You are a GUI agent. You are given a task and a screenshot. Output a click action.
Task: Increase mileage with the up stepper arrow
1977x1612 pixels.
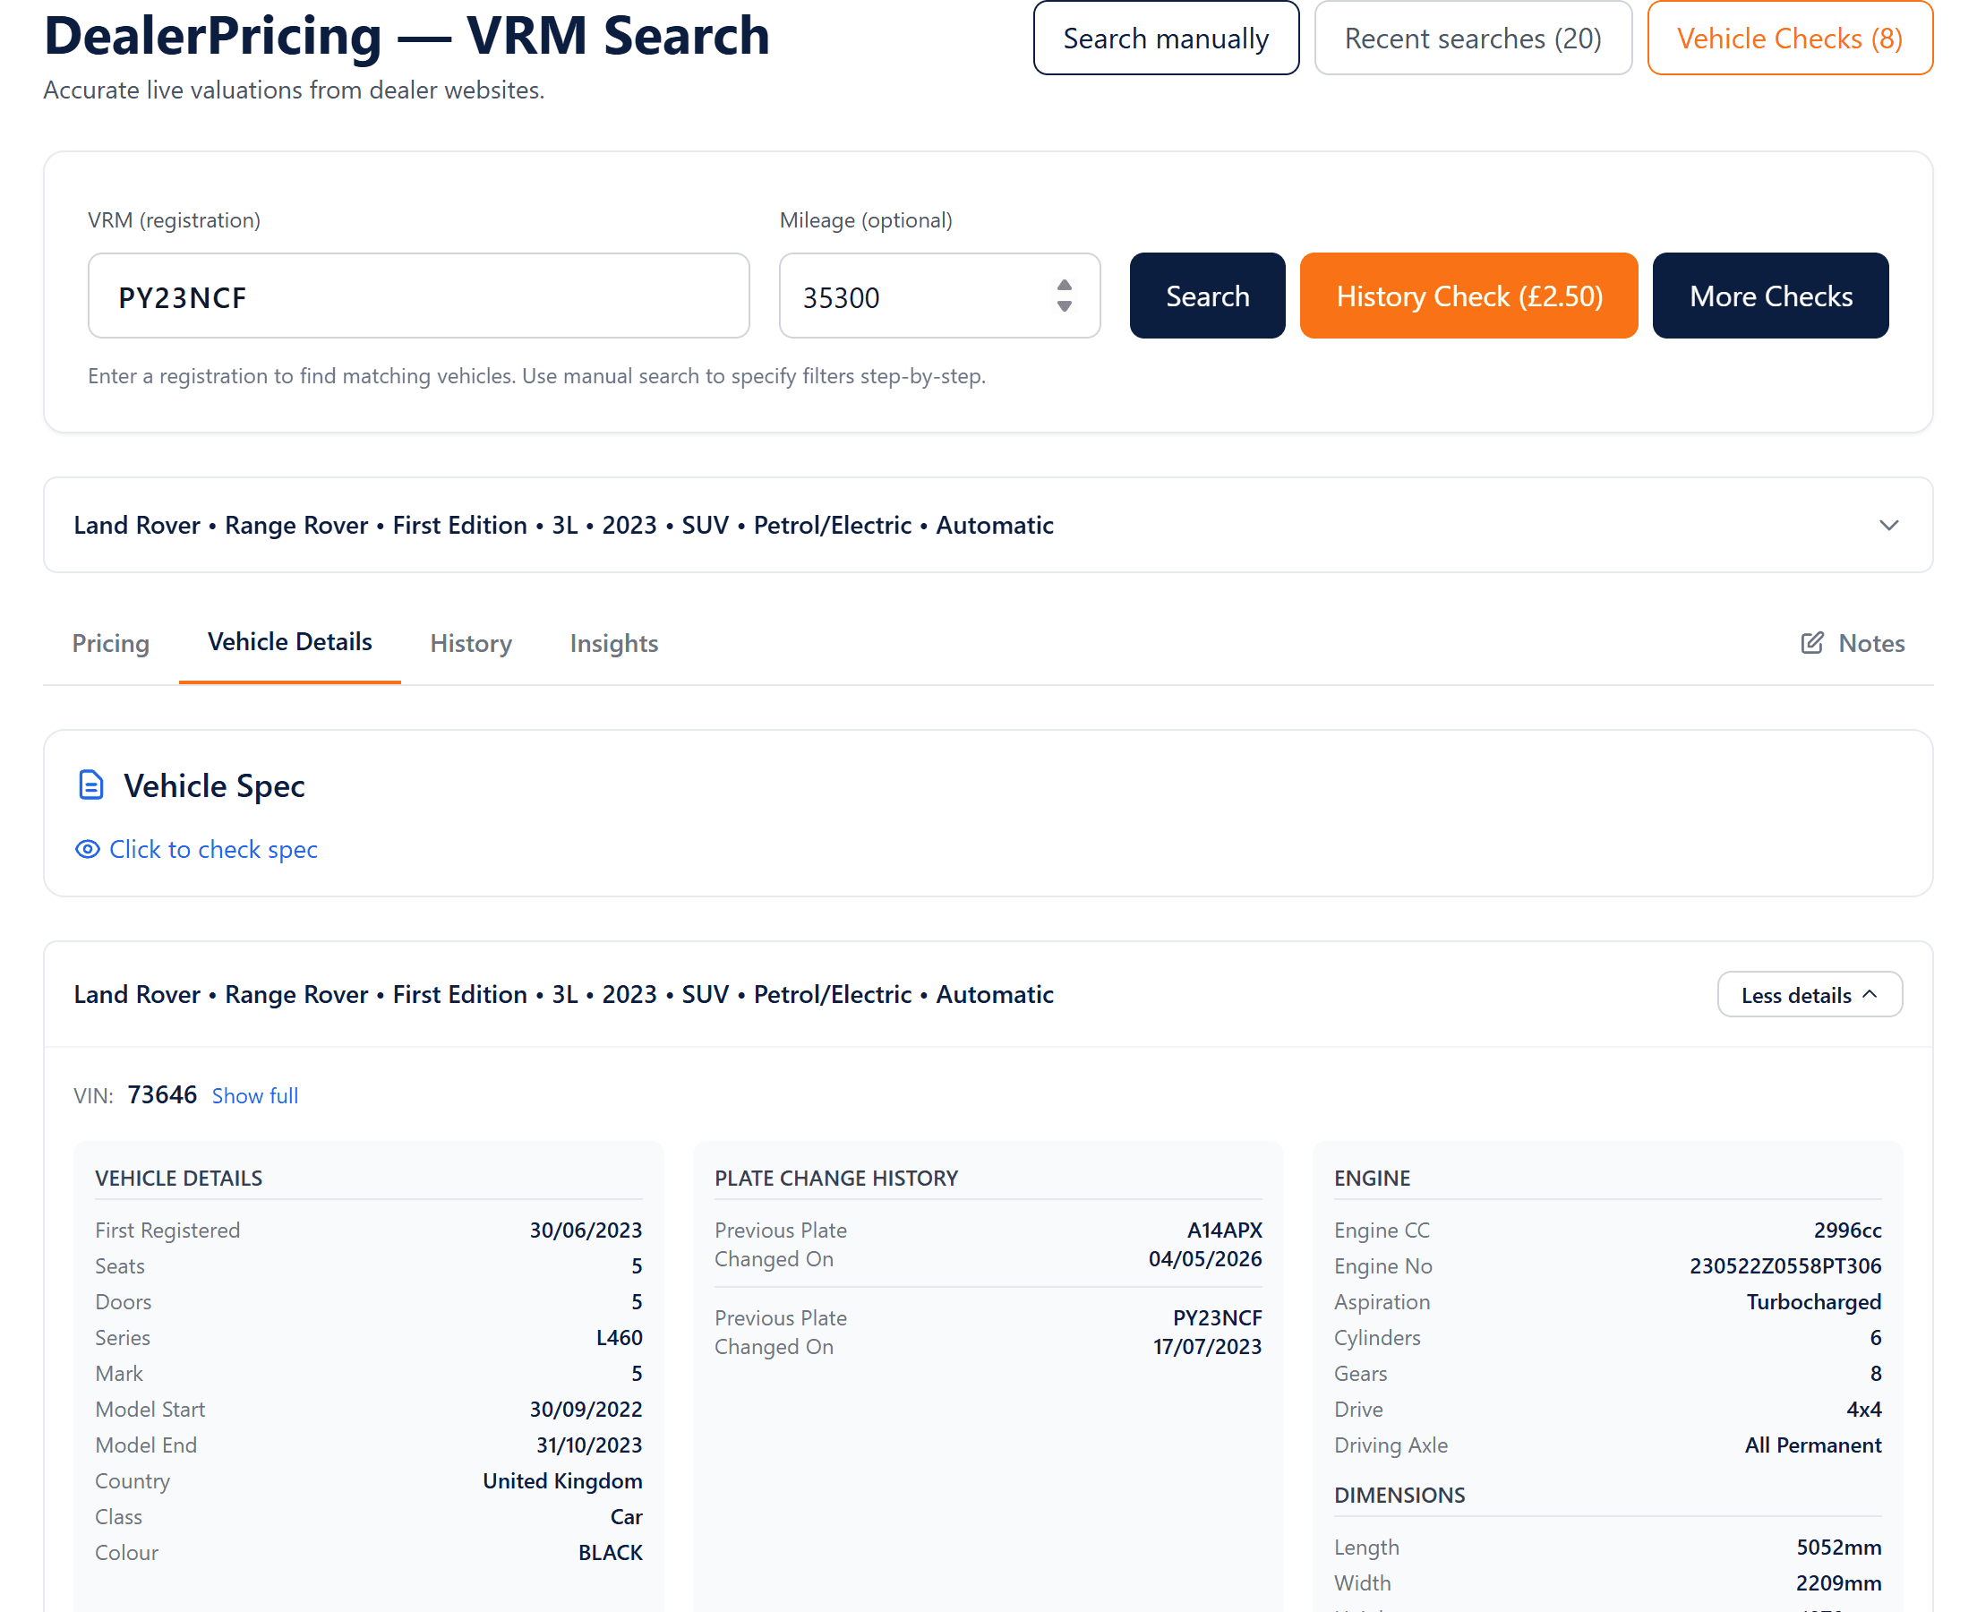point(1065,285)
